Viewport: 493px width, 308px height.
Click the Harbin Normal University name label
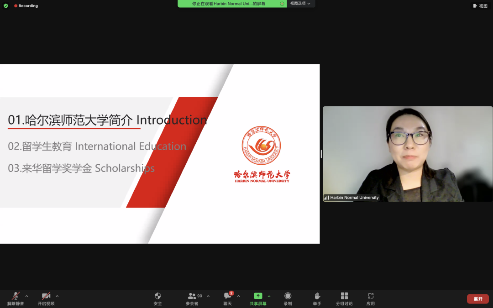[x=354, y=198]
